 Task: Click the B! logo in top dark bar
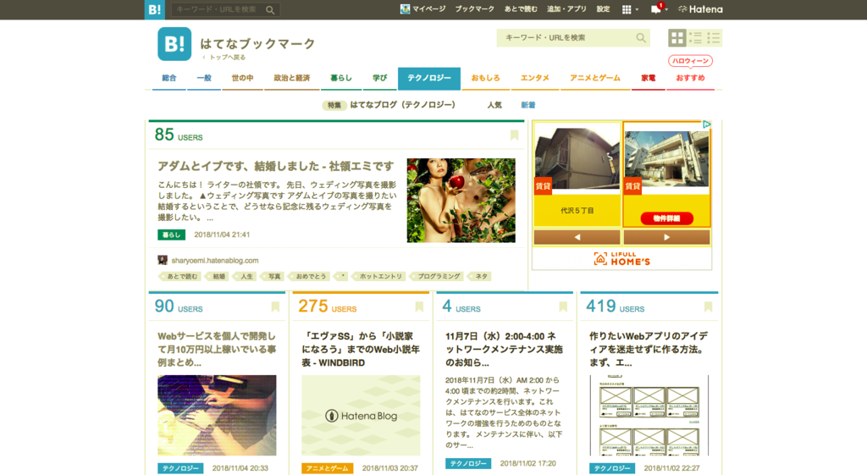pos(155,9)
